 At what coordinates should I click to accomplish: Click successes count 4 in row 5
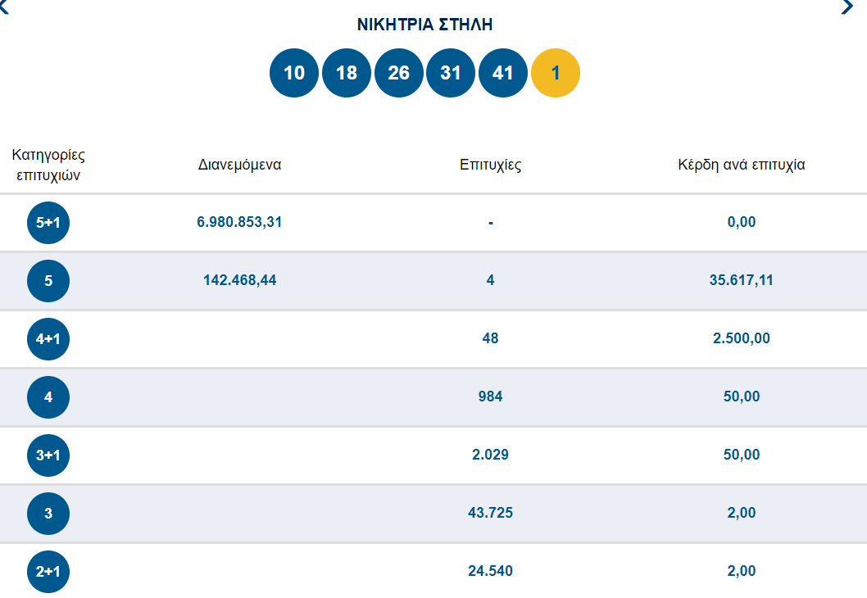[490, 280]
